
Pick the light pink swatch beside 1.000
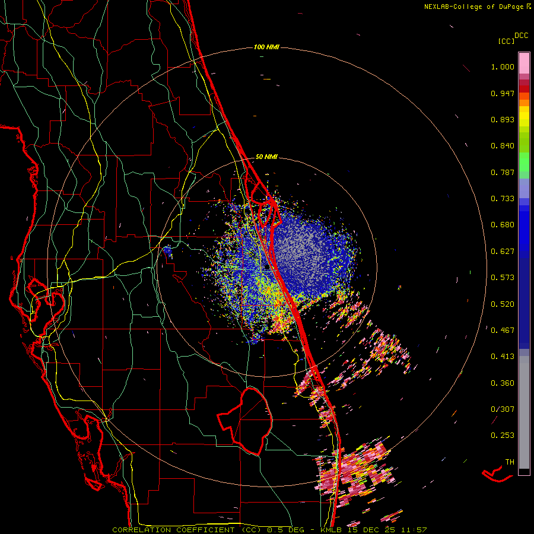click(524, 63)
